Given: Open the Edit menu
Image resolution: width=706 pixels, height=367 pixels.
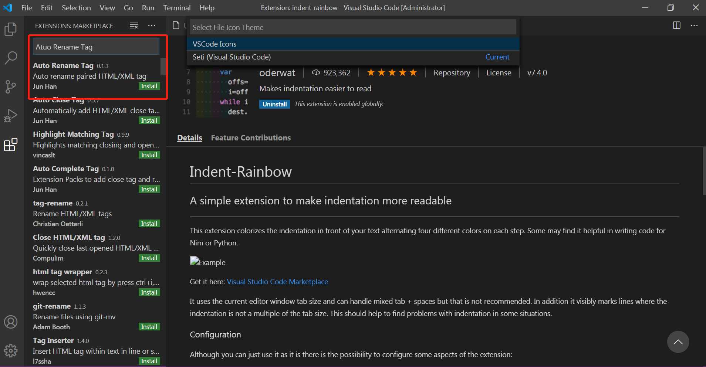Looking at the screenshot, I should coord(47,8).
